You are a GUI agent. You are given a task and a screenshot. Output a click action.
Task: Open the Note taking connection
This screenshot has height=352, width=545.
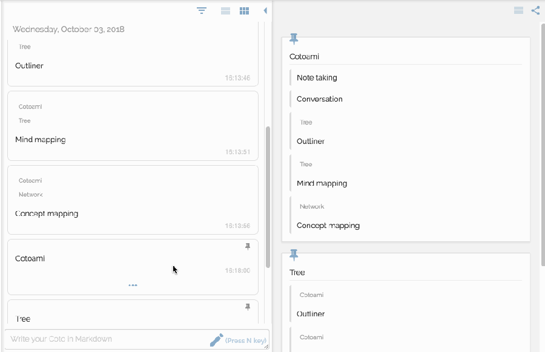[317, 78]
